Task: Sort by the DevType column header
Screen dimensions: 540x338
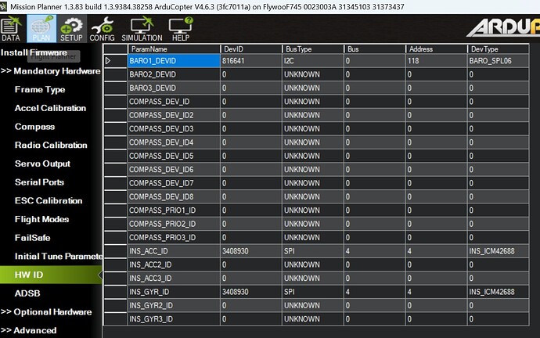Action: pos(498,49)
